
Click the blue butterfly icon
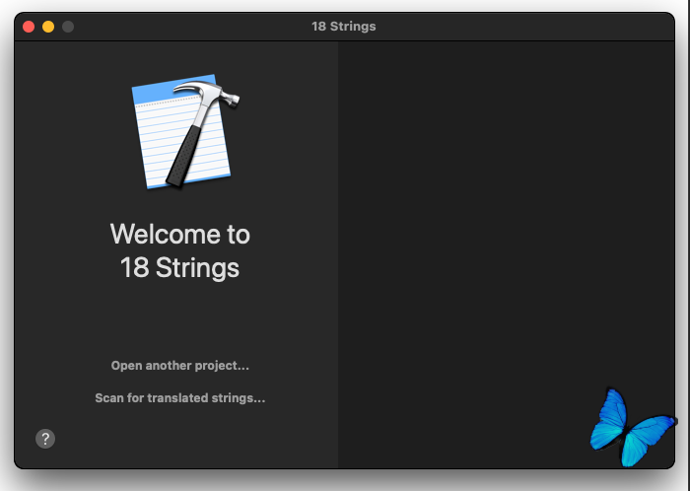click(x=633, y=427)
